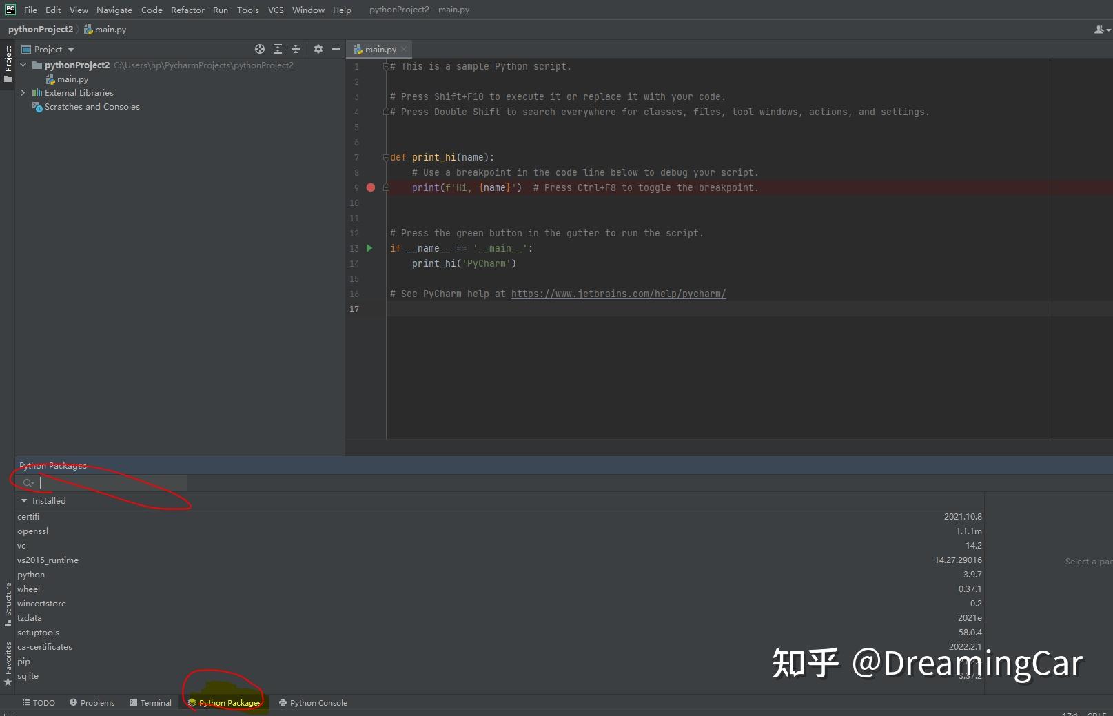The width and height of the screenshot is (1113, 716).
Task: Collapse the Installed packages section
Action: coord(24,501)
